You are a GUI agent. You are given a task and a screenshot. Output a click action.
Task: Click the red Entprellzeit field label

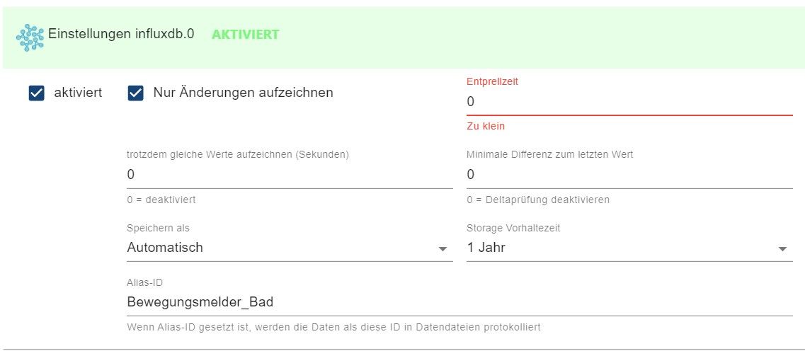click(492, 81)
